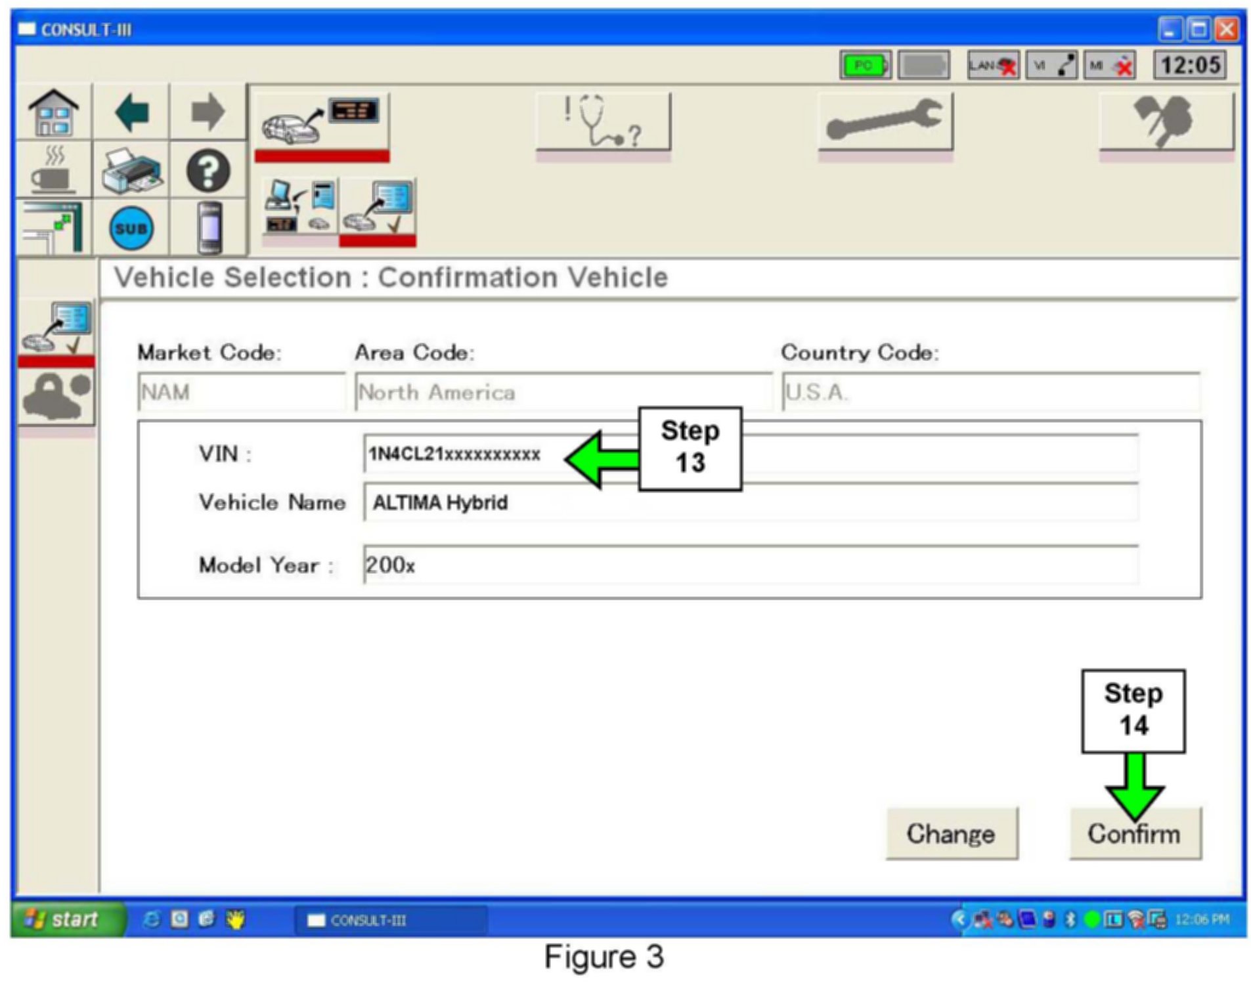Image resolution: width=1251 pixels, height=983 pixels.
Task: Click the coffee cup icon
Action: (54, 170)
